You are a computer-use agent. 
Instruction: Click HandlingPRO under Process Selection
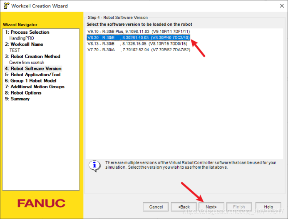pos(22,38)
